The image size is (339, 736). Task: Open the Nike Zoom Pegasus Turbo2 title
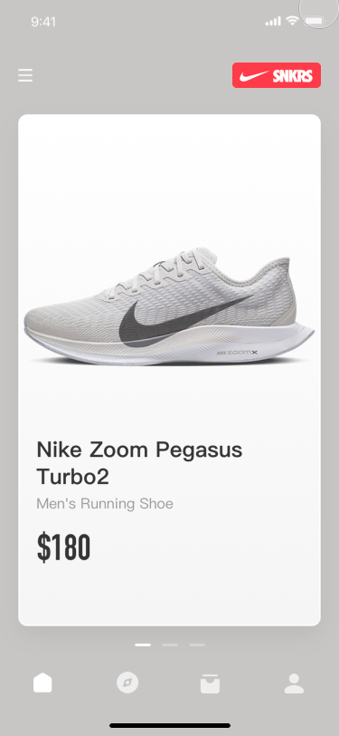139,463
